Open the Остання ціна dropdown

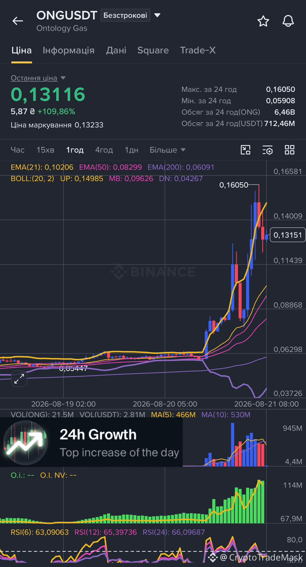tap(38, 78)
